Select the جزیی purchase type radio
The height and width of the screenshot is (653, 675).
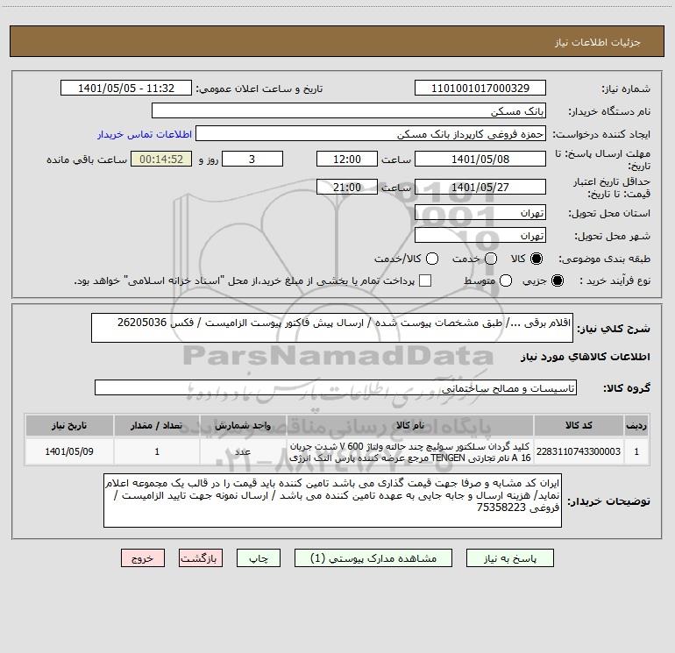click(x=557, y=280)
